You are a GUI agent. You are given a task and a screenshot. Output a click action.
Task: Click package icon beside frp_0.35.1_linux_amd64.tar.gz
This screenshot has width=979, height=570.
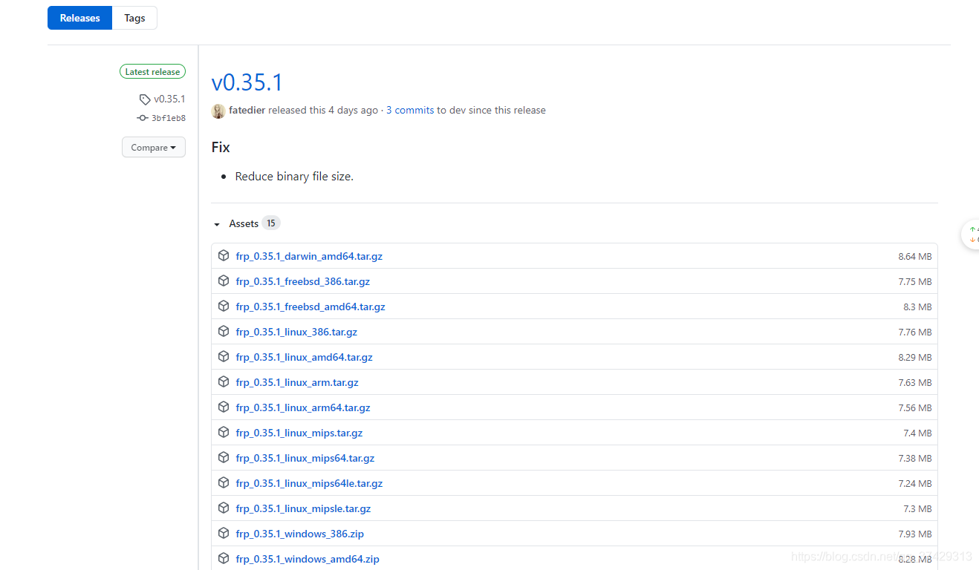click(224, 356)
